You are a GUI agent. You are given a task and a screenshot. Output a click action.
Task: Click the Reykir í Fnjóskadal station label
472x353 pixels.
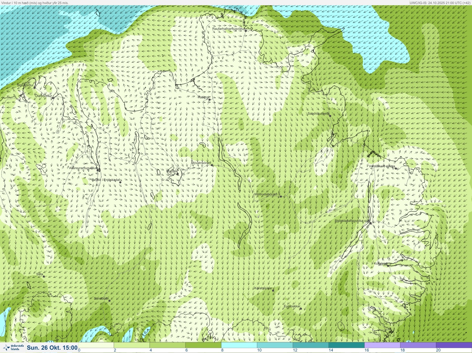coord(105,180)
